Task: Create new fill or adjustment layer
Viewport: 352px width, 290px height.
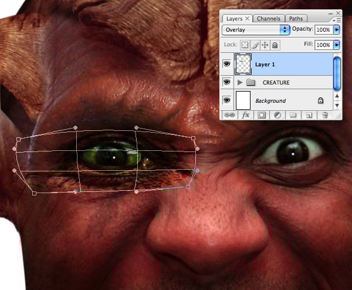Action: tap(277, 115)
